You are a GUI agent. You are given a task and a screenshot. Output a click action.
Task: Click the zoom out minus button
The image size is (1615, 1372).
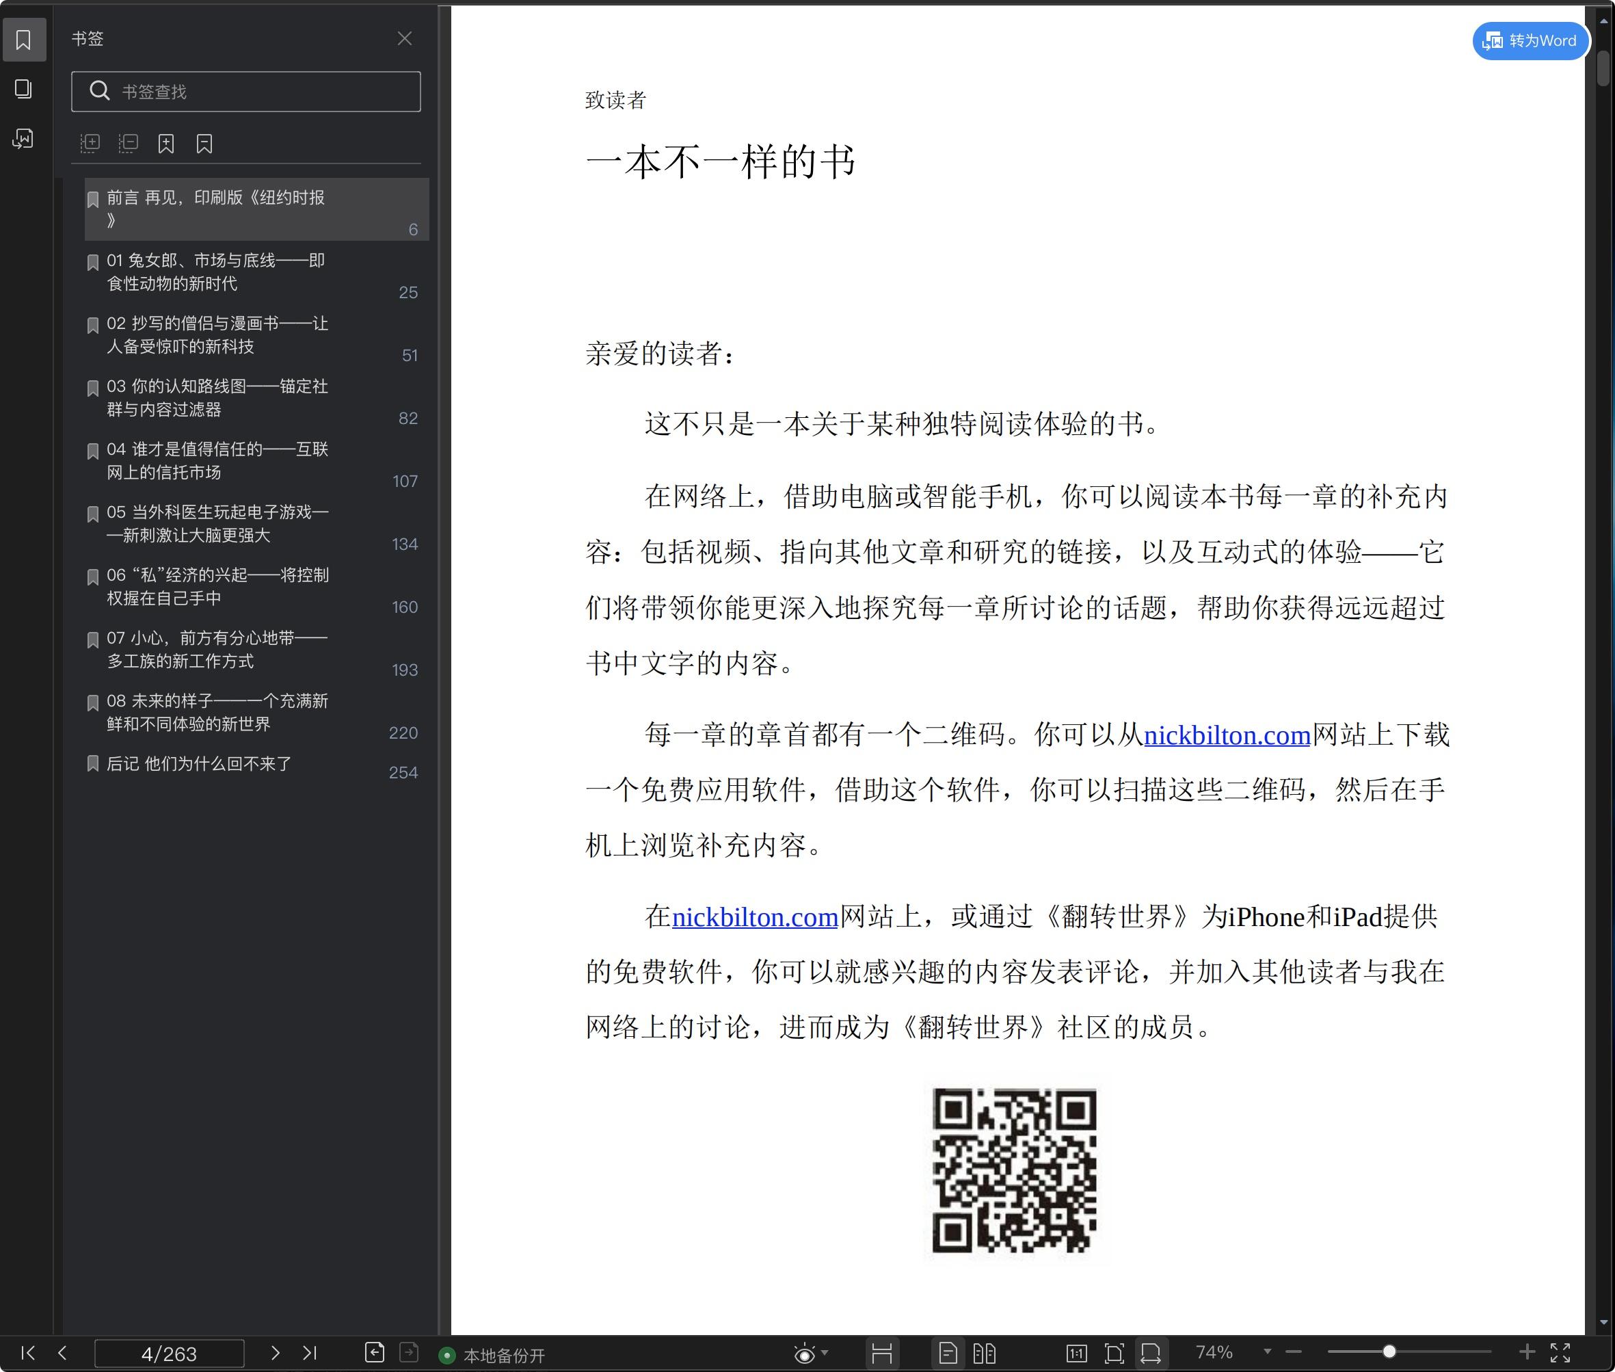pyautogui.click(x=1294, y=1351)
